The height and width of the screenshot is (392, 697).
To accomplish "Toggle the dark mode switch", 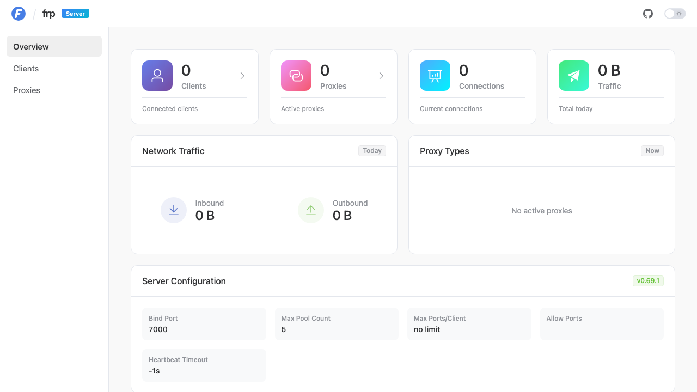I will (x=675, y=14).
